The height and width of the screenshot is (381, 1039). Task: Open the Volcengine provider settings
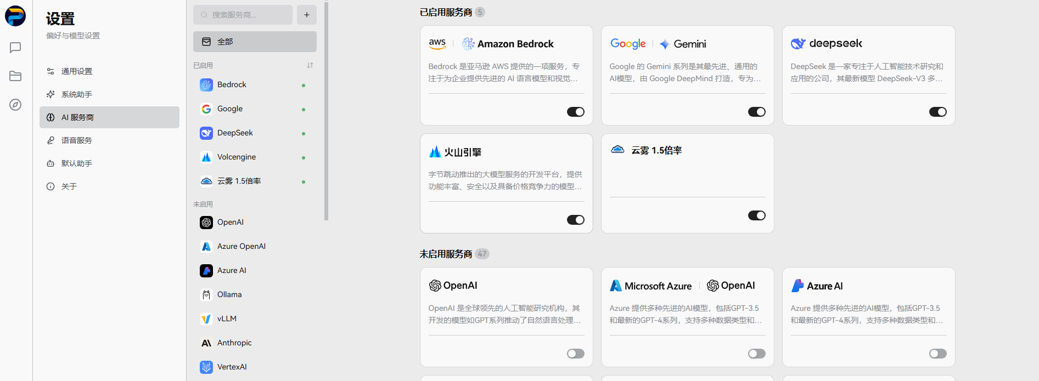(x=236, y=157)
